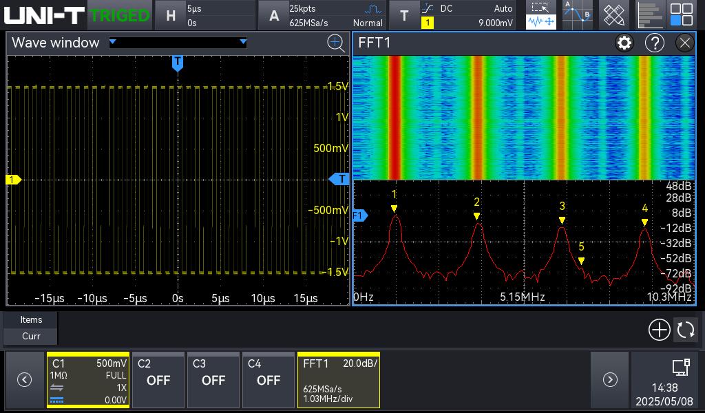Open the Trigger T settings menu
Viewport: 705px width, 413px height.
click(404, 15)
